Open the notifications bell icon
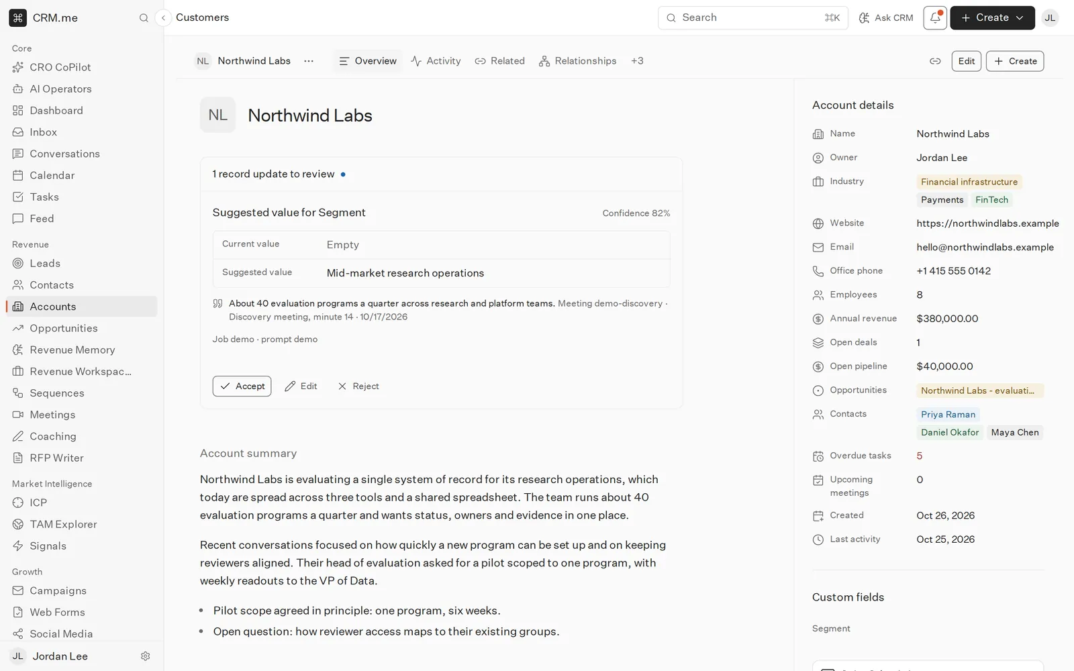This screenshot has width=1074, height=671. pyautogui.click(x=935, y=18)
